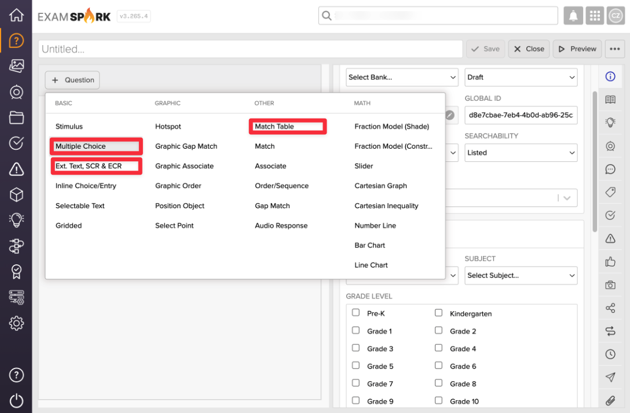The height and width of the screenshot is (413, 630).
Task: Click the Global ID text field
Action: 521,115
